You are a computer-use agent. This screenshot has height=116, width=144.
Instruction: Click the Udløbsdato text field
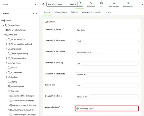pos(107,74)
